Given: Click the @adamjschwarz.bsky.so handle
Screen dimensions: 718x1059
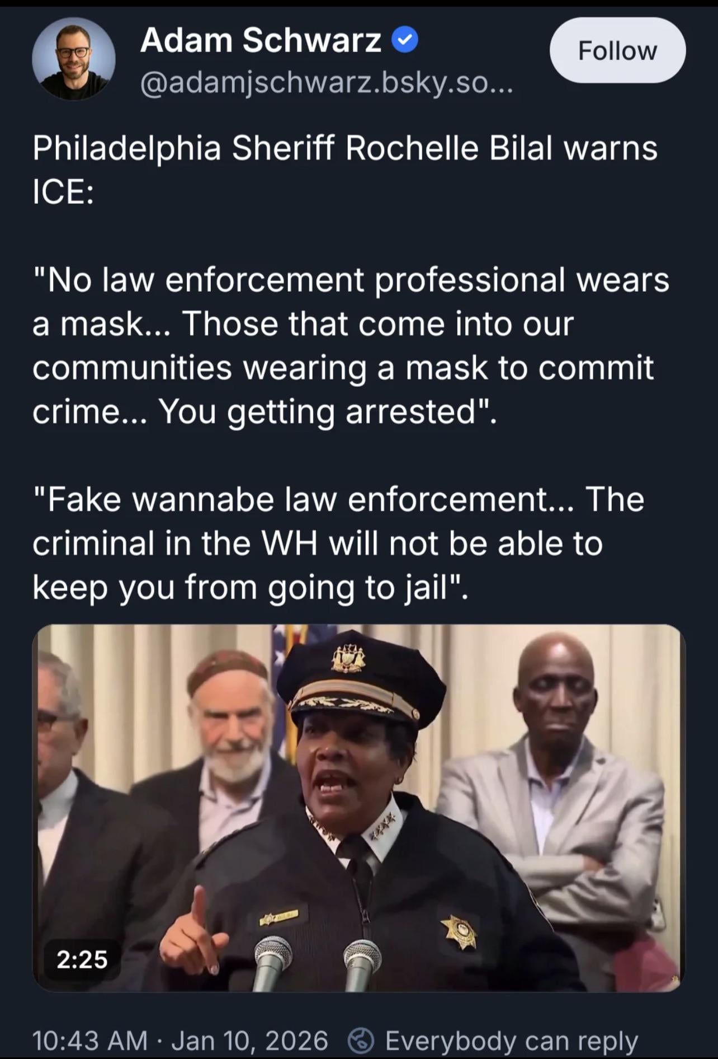Looking at the screenshot, I should 326,85.
